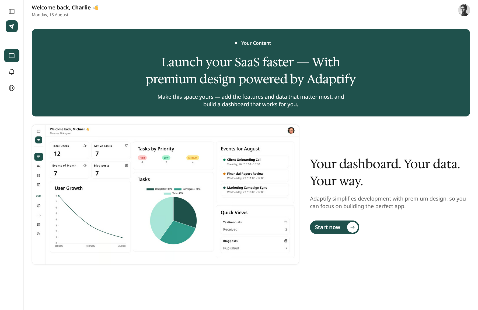
Task: Open Charlie's profile avatar menu
Action: click(464, 10)
